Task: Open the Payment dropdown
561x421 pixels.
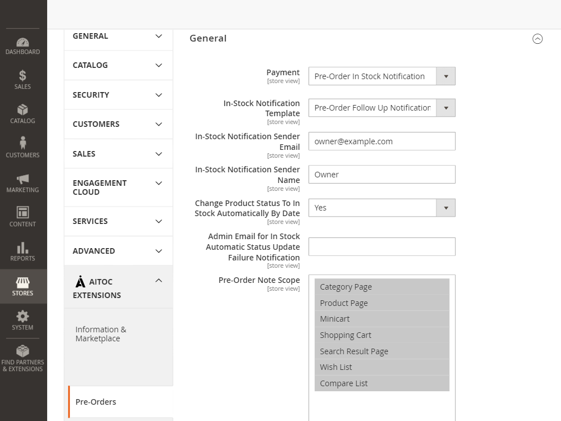Action: tap(381, 76)
